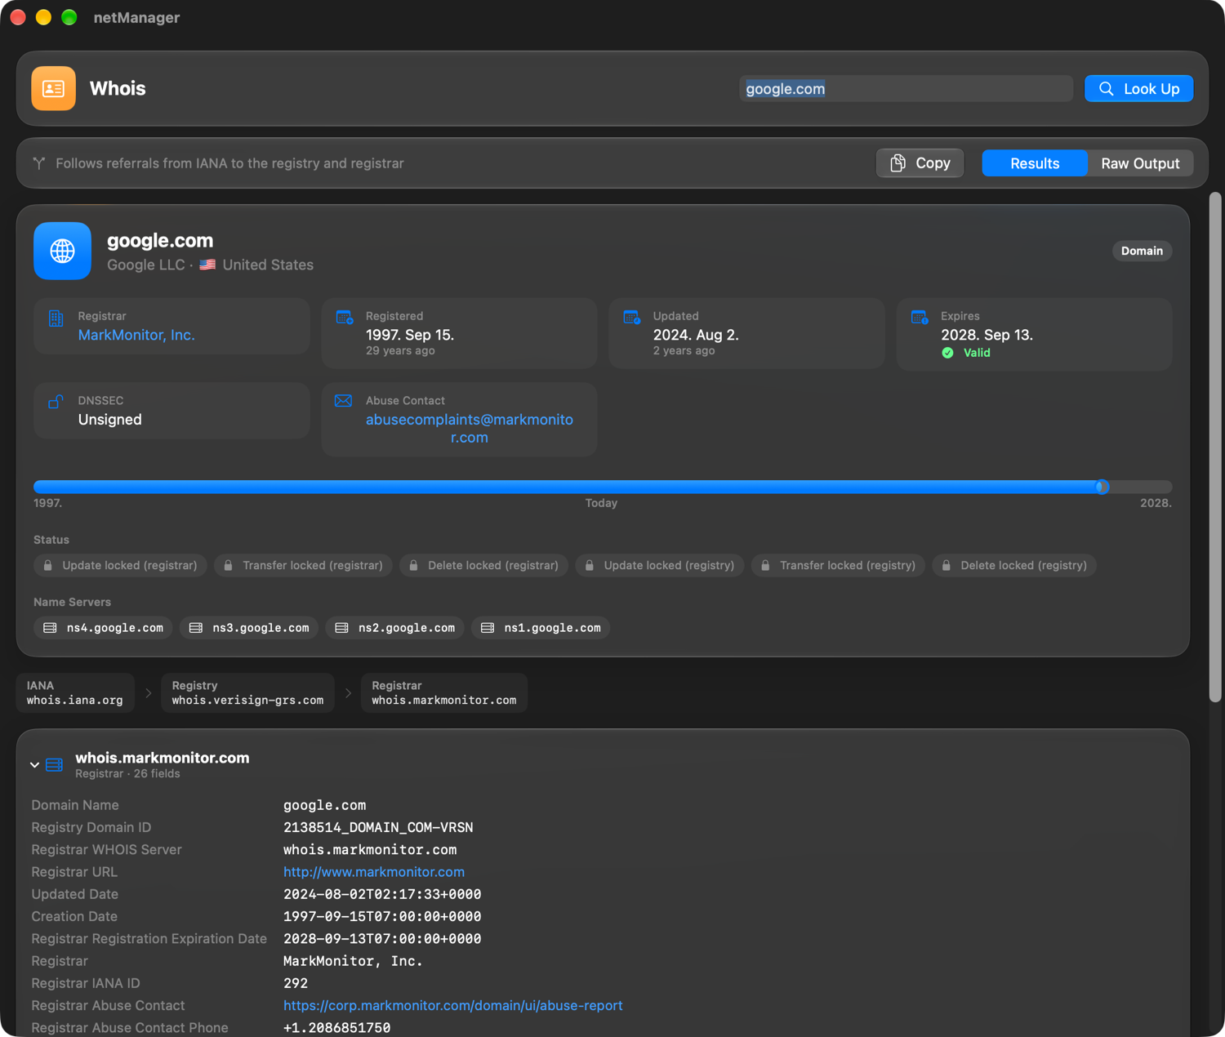Screen dimensions: 1225x1037
Task: Click the 1997. Sep 15. registered date
Action: [410, 335]
